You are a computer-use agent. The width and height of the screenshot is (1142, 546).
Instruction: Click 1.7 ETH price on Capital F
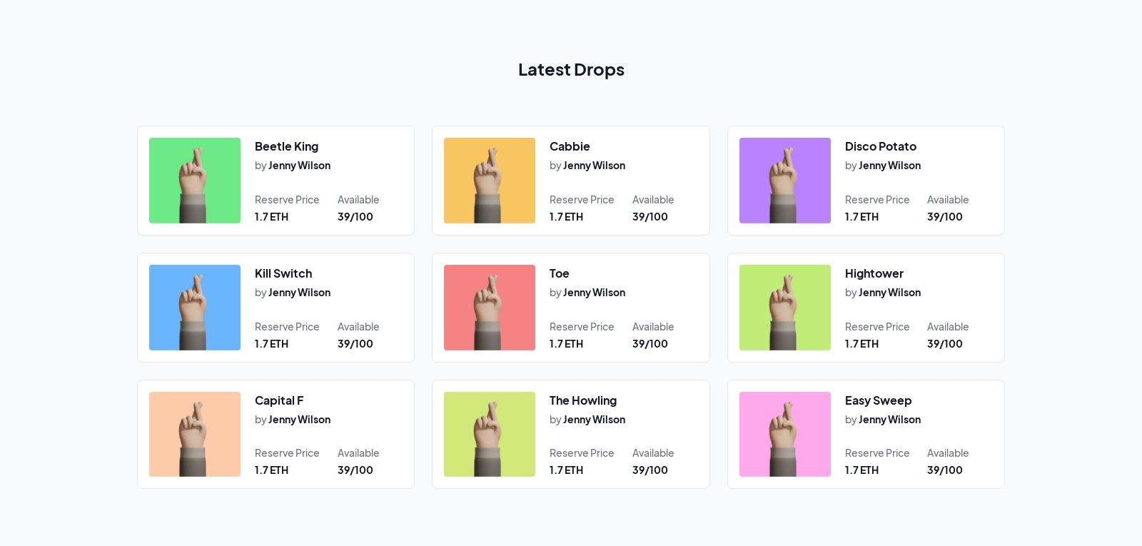click(x=272, y=470)
